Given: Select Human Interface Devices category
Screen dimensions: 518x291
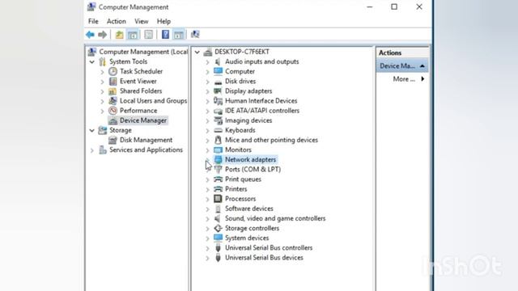Looking at the screenshot, I should tap(261, 100).
